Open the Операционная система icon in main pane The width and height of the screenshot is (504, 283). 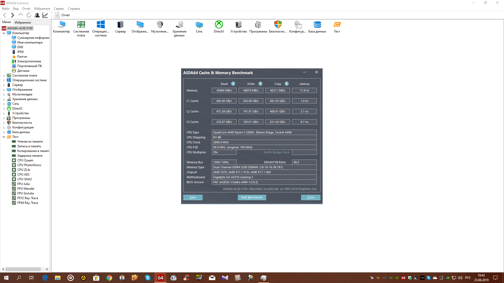click(101, 29)
